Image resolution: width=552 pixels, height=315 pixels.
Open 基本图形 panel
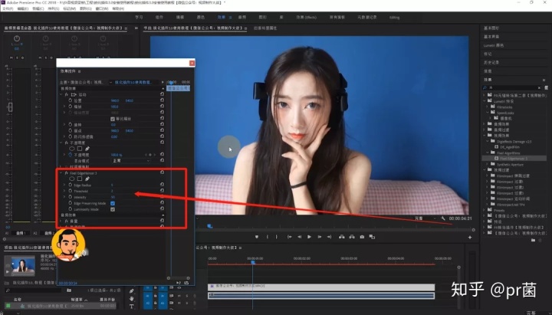pos(491,28)
